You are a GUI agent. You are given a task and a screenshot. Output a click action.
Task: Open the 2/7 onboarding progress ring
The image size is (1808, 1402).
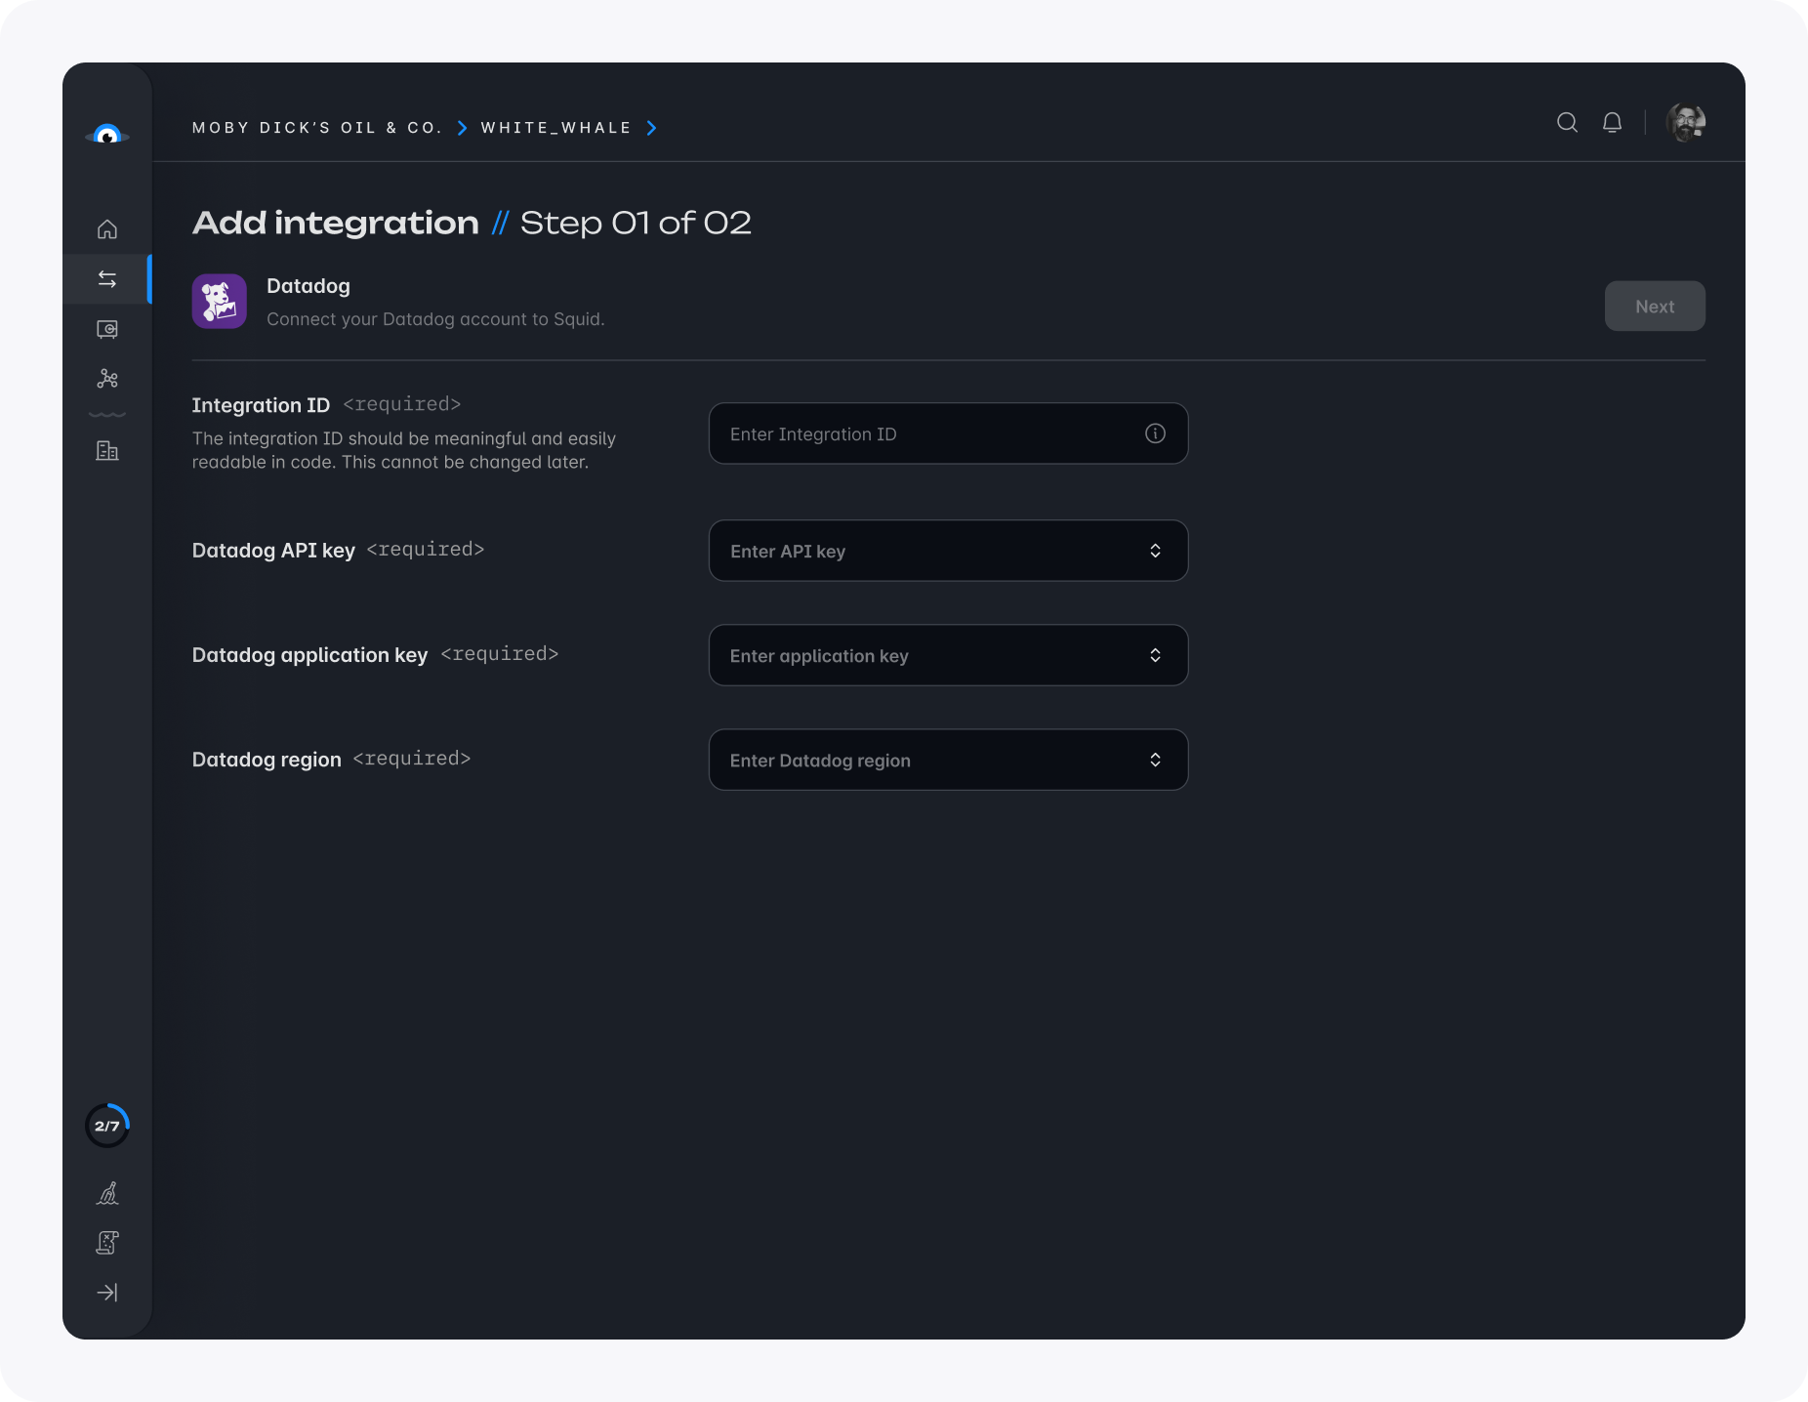pos(107,1126)
